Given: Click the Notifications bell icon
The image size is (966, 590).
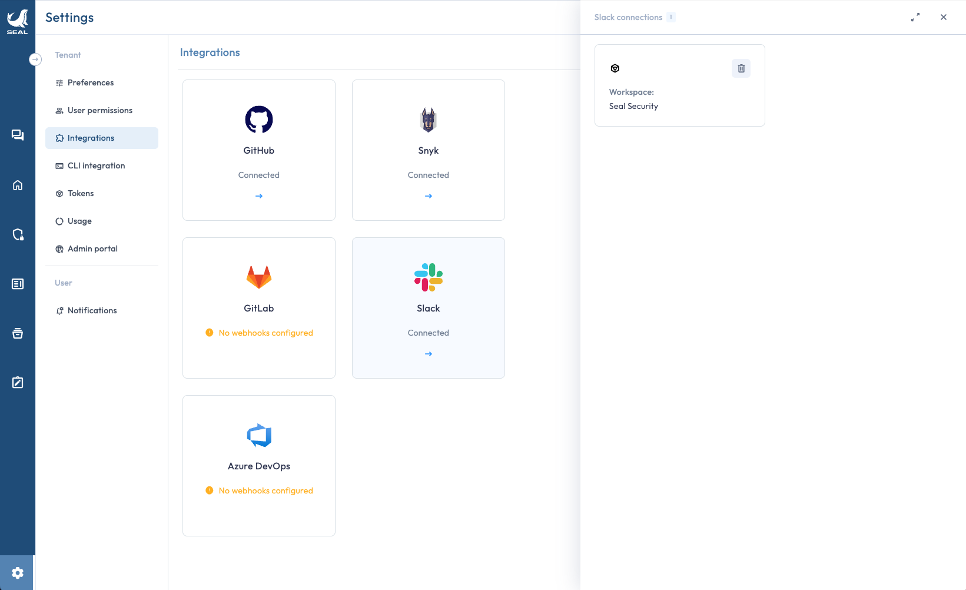Looking at the screenshot, I should click(59, 311).
